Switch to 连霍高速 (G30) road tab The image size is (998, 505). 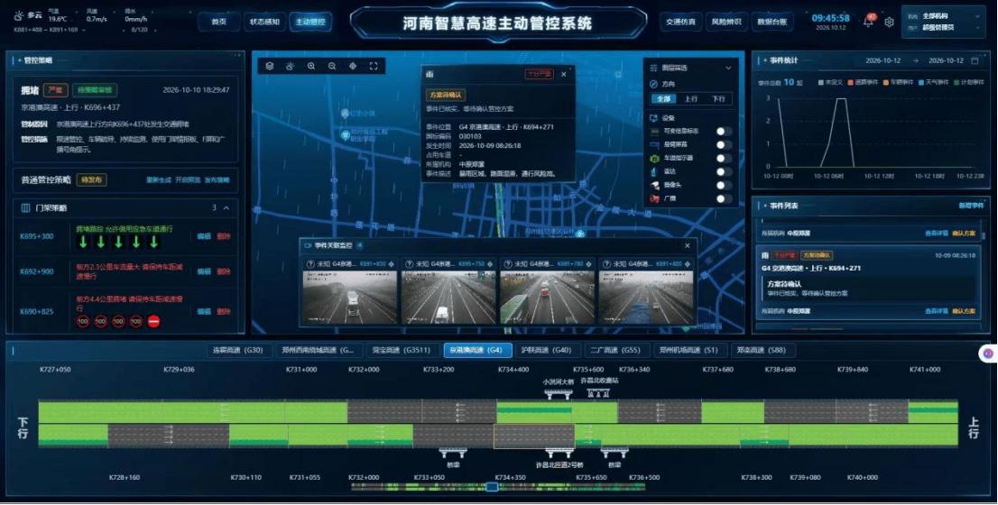click(x=238, y=350)
